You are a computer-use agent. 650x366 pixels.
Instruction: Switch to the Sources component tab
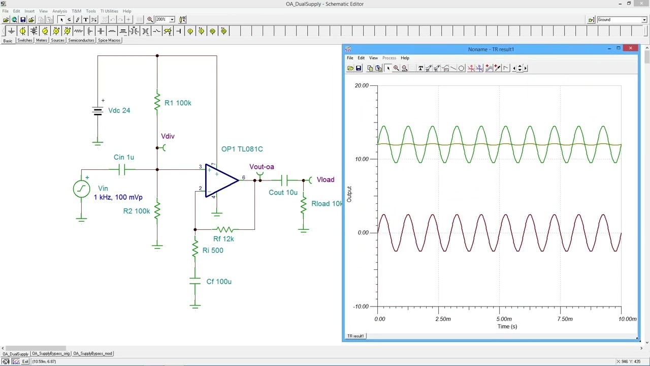[58, 41]
